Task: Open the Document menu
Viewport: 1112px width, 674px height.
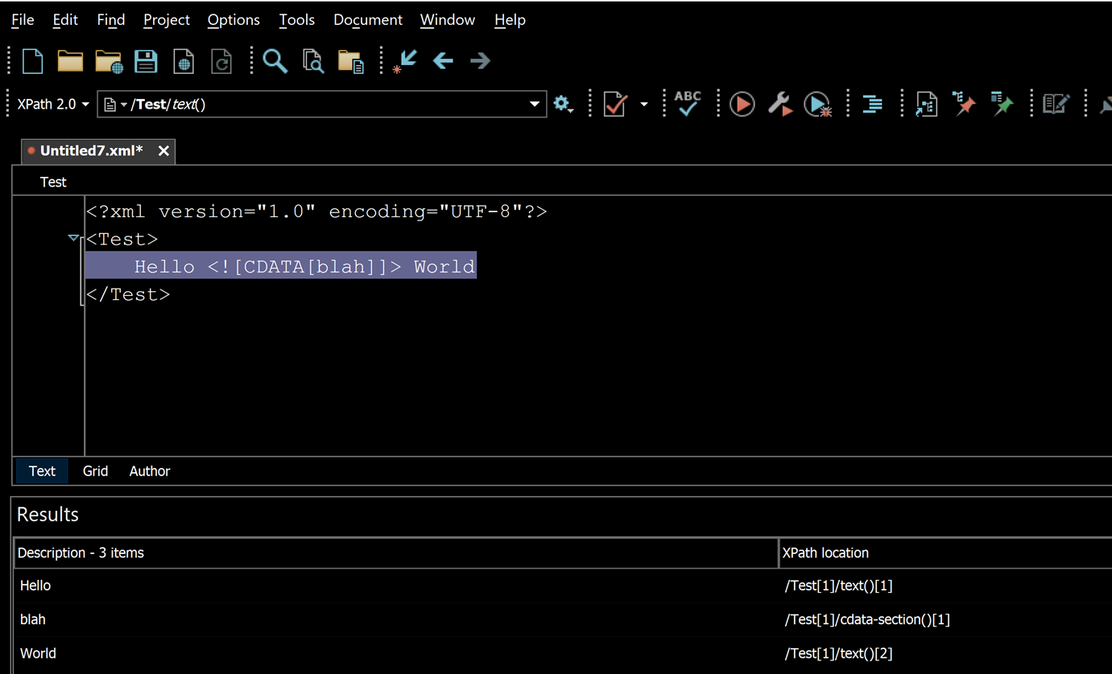Action: click(x=367, y=20)
